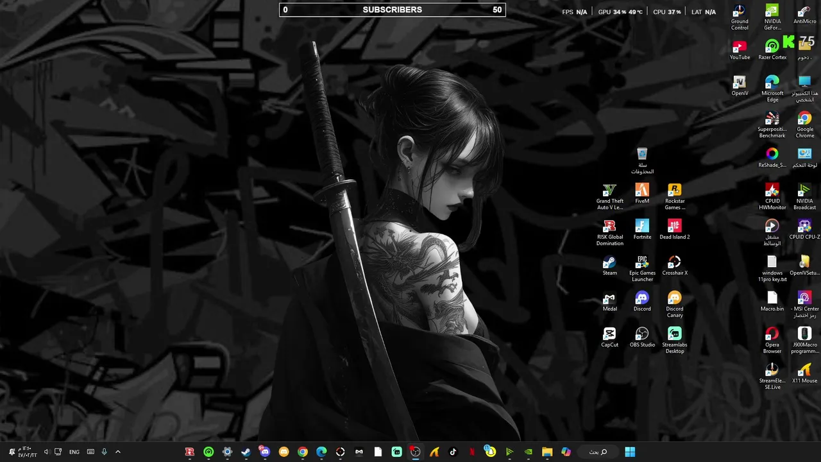Select the OBS Studio desktop icon
The height and width of the screenshot is (462, 821).
point(642,337)
